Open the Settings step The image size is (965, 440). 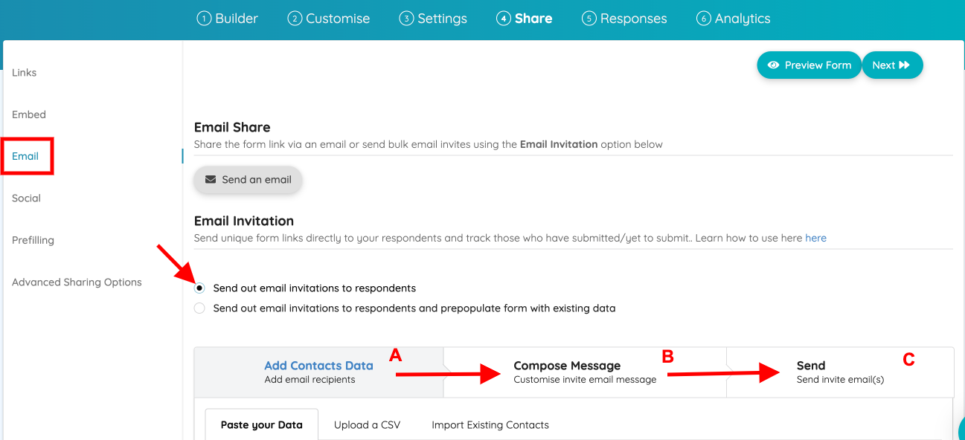coord(433,19)
